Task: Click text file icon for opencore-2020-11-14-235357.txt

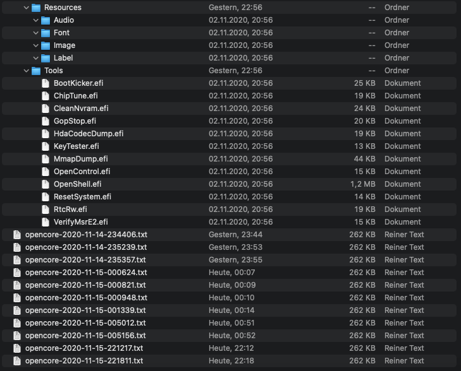Action: 17,260
